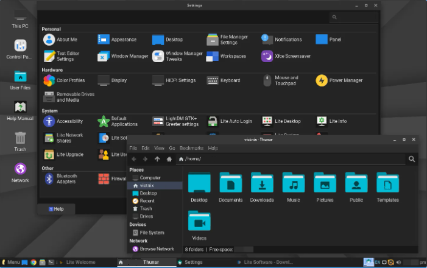Open the View menu in Thunar
The image size is (427, 268).
[160, 148]
